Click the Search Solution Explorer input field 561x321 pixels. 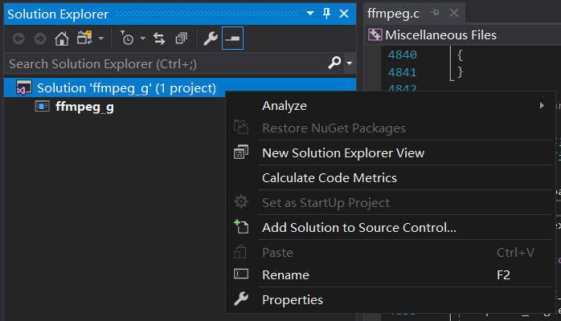[x=166, y=63]
